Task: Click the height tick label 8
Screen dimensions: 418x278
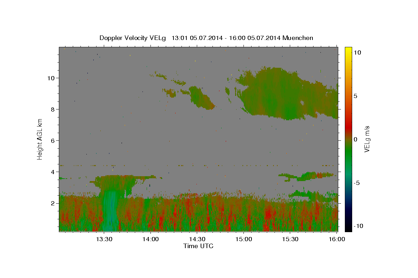Action: click(52, 109)
